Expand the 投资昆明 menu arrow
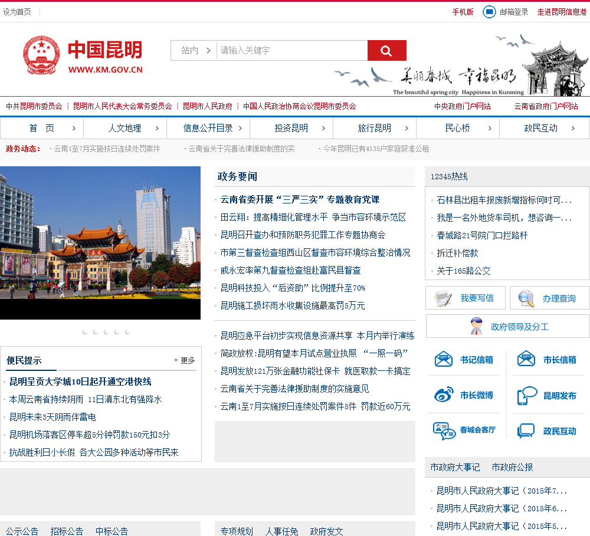This screenshot has width=590, height=536. coord(323,129)
